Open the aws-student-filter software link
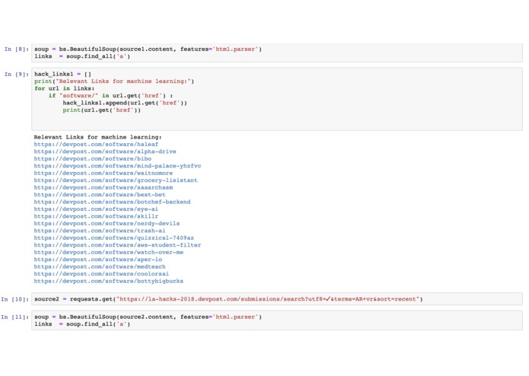Image resolution: width=529 pixels, height=376 pixels. 117,245
